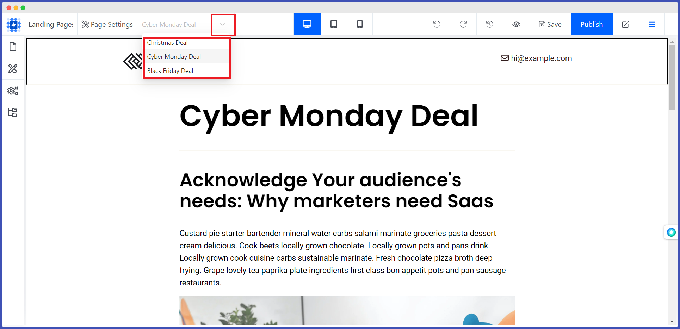The width and height of the screenshot is (680, 329).
Task: Select Christmas Deal from the list
Action: 187,43
